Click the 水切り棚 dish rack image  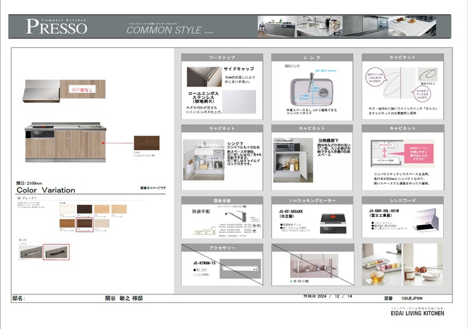click(314, 266)
